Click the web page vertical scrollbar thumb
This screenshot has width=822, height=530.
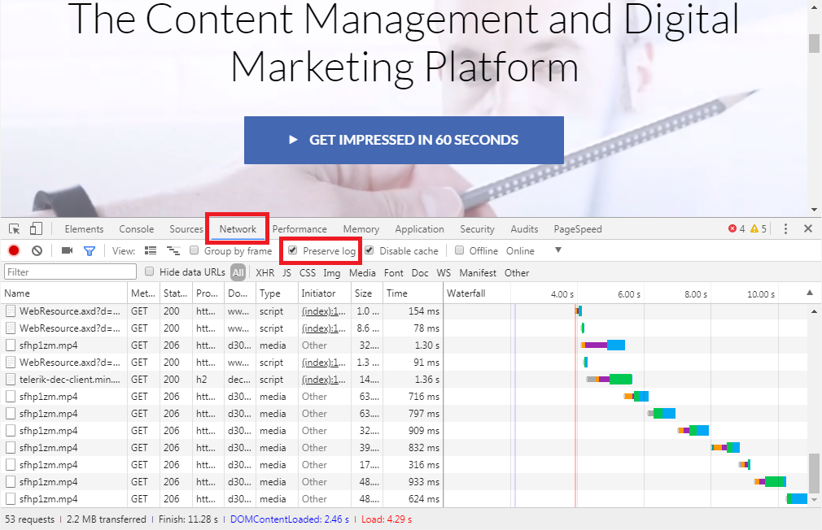[814, 43]
